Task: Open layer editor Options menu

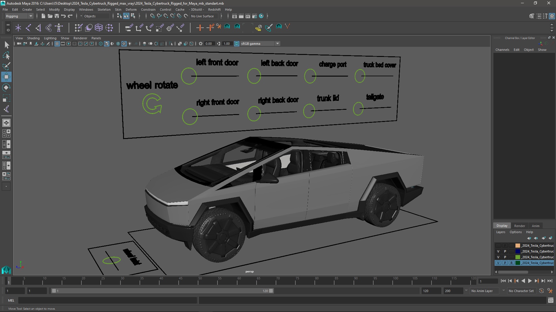Action: tap(515, 232)
